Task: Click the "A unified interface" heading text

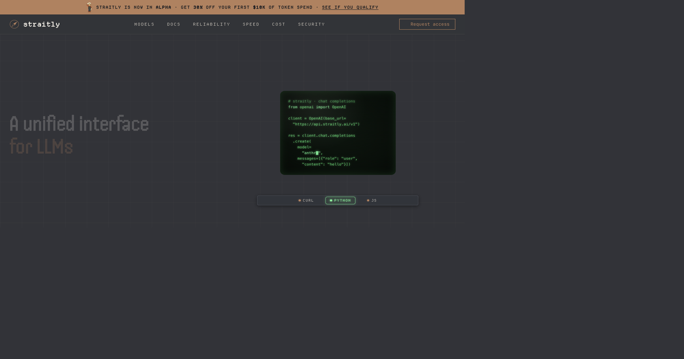Action: click(x=79, y=124)
